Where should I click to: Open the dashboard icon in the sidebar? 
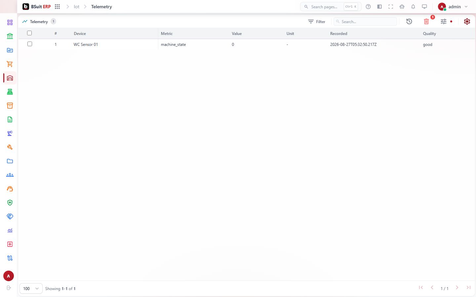10,22
